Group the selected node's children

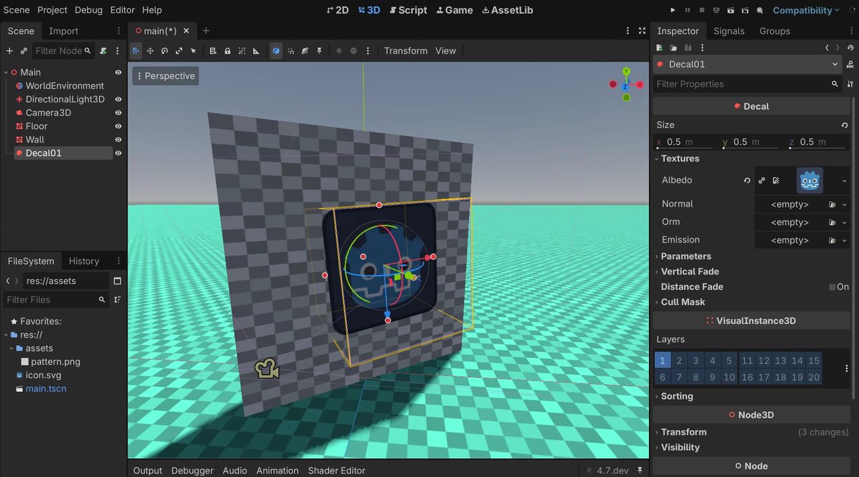tap(242, 51)
